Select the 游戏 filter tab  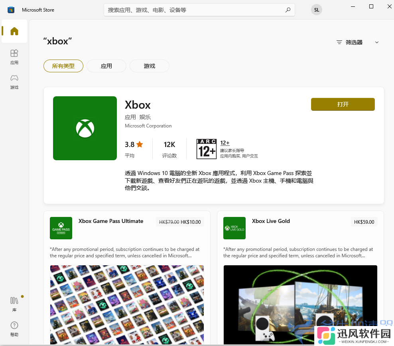click(150, 66)
